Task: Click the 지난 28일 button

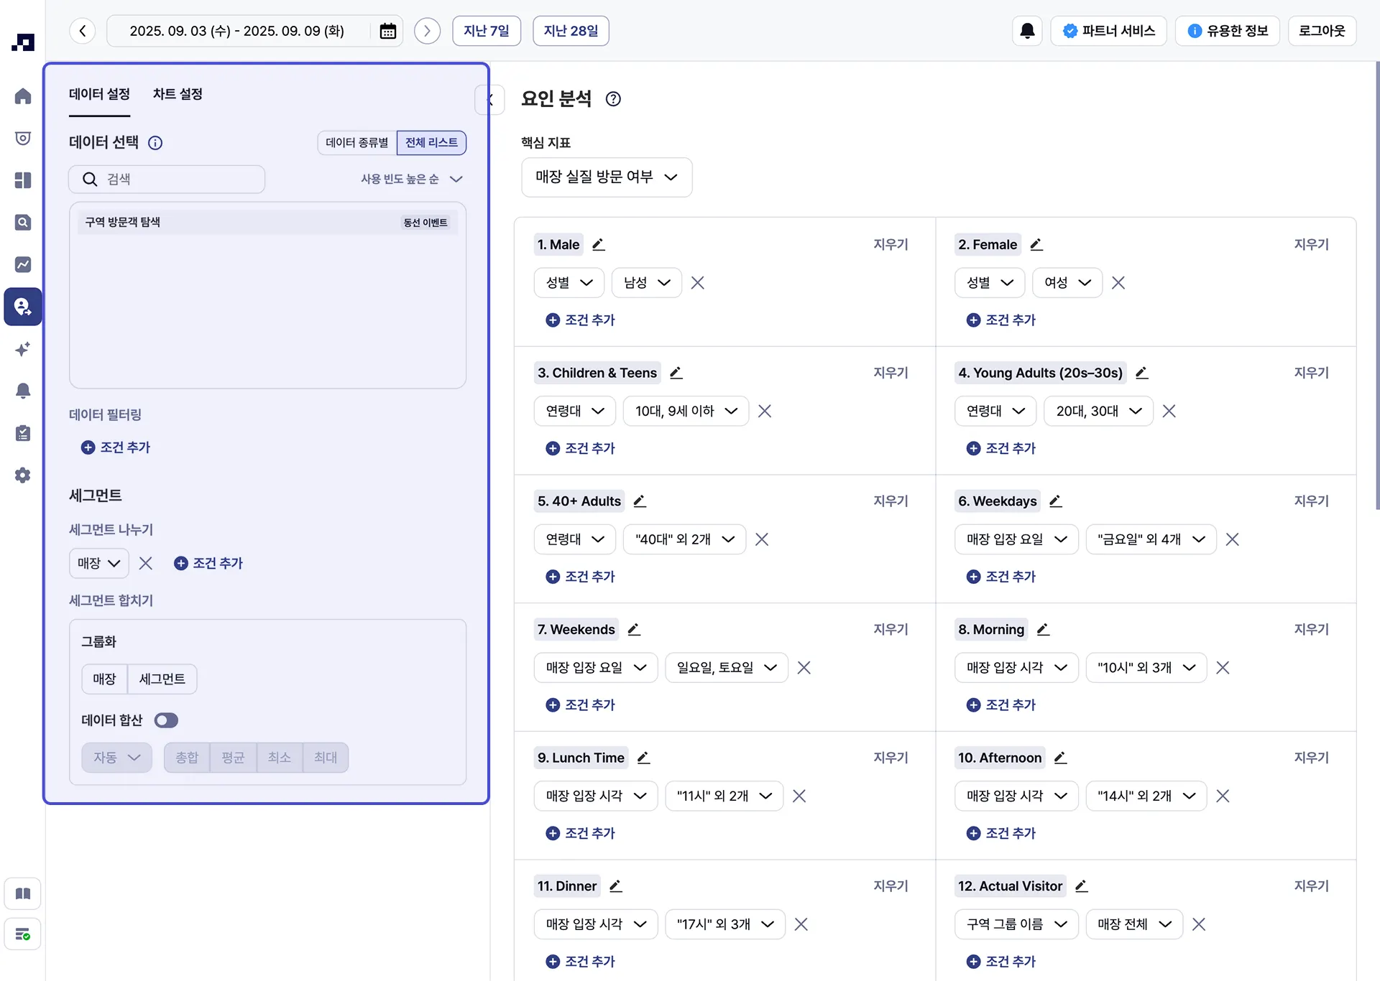Action: 571,31
